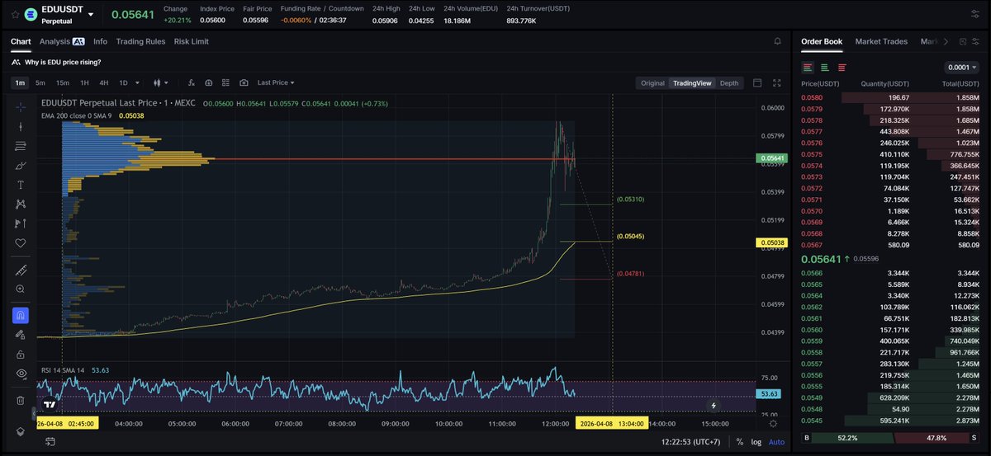This screenshot has width=991, height=456.
Task: Select the Text drawing tool
Action: [x=21, y=185]
